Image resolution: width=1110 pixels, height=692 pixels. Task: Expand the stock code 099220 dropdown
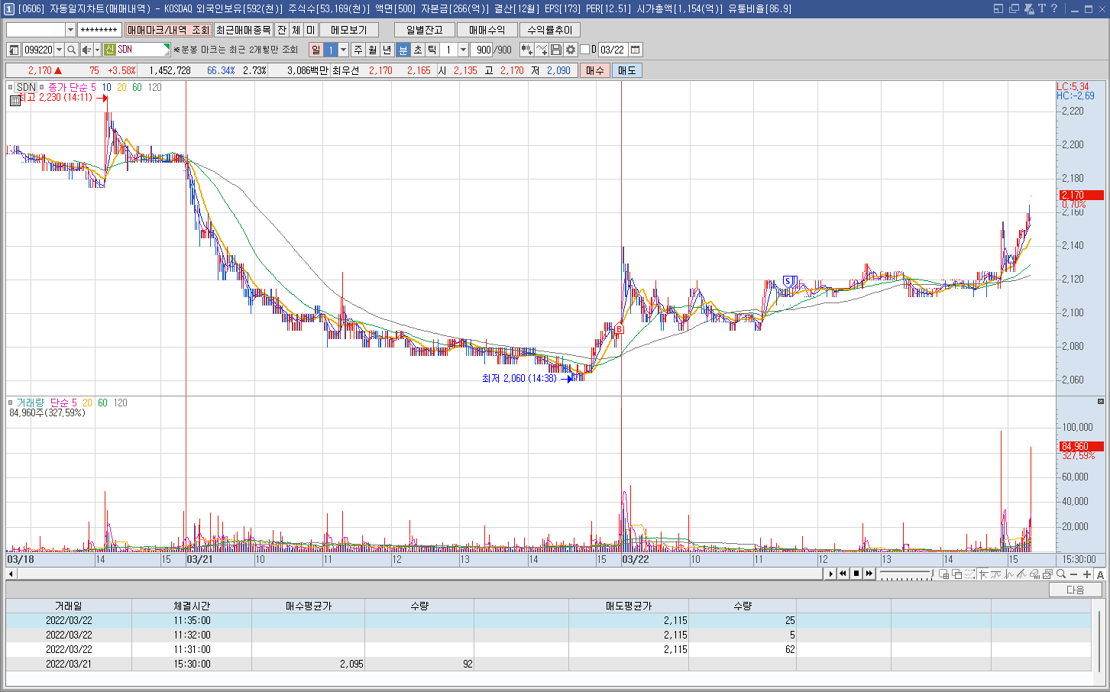click(59, 50)
